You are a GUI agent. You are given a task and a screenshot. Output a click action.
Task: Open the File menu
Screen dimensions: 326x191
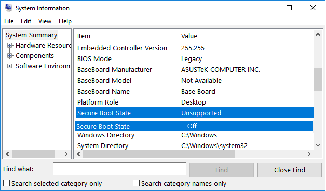[x=9, y=21]
